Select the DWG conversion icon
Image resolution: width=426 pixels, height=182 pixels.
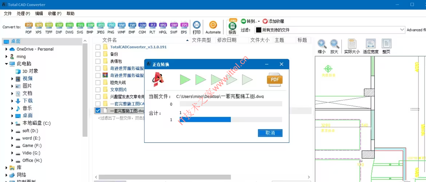click(x=69, y=27)
